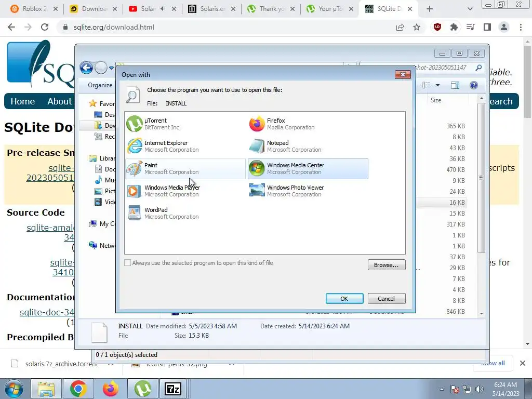Close the Open with dialog with X
Screen dimensions: 532x399
403,75
